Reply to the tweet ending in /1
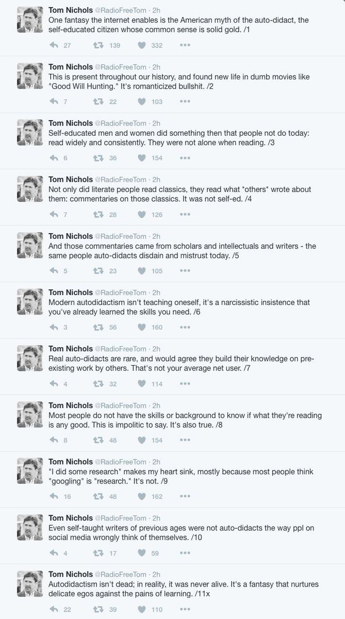This screenshot has width=345, height=619. (x=54, y=45)
